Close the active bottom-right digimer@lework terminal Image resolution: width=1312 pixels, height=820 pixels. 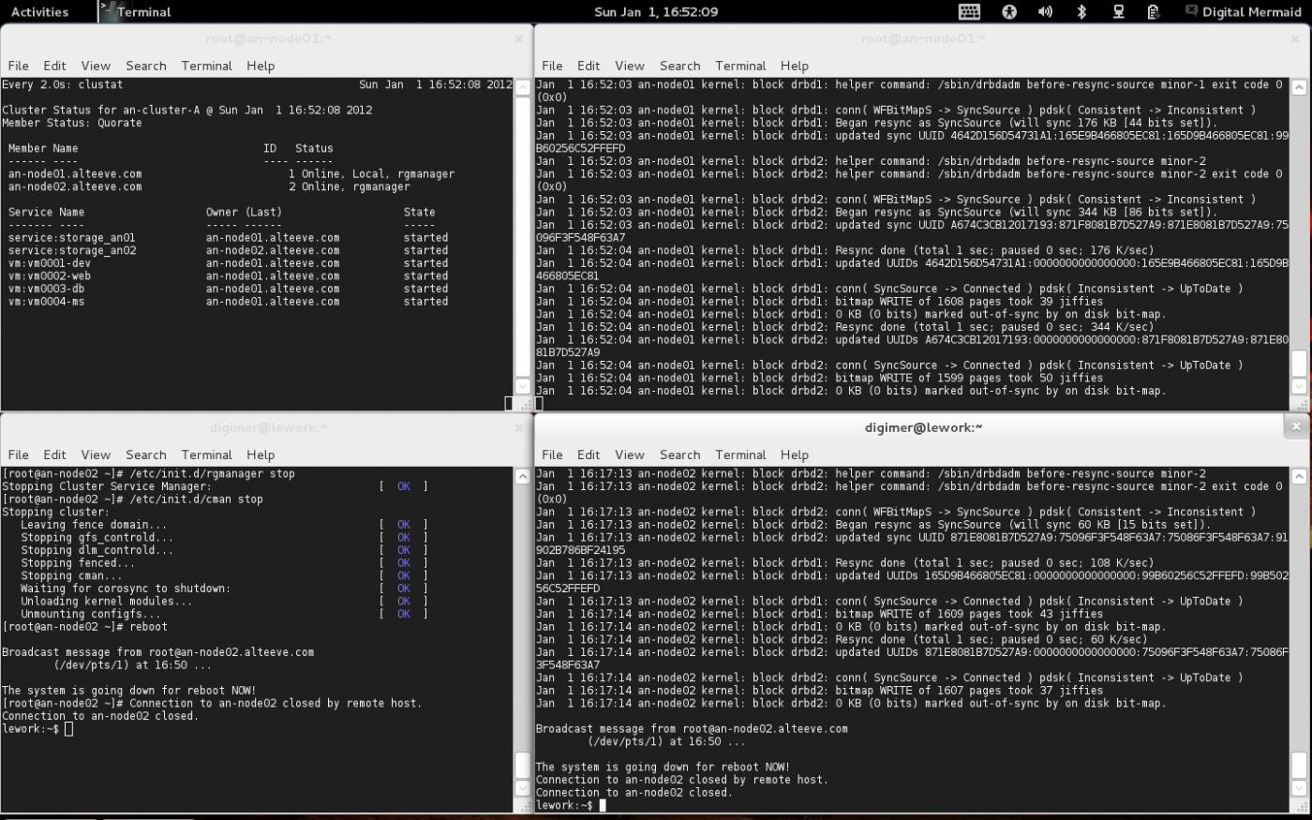(1296, 426)
